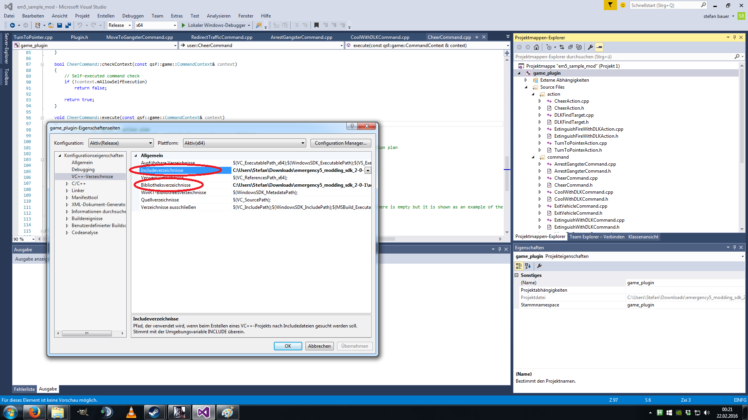Open VLC media player from taskbar
The width and height of the screenshot is (748, 420).
131,412
